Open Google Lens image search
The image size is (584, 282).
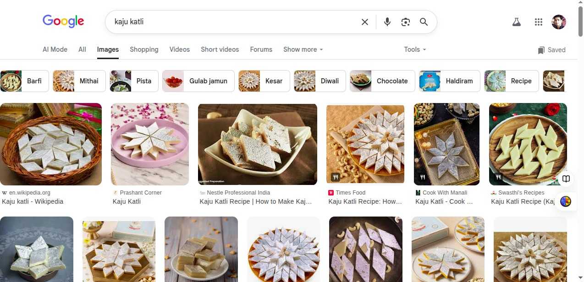405,22
